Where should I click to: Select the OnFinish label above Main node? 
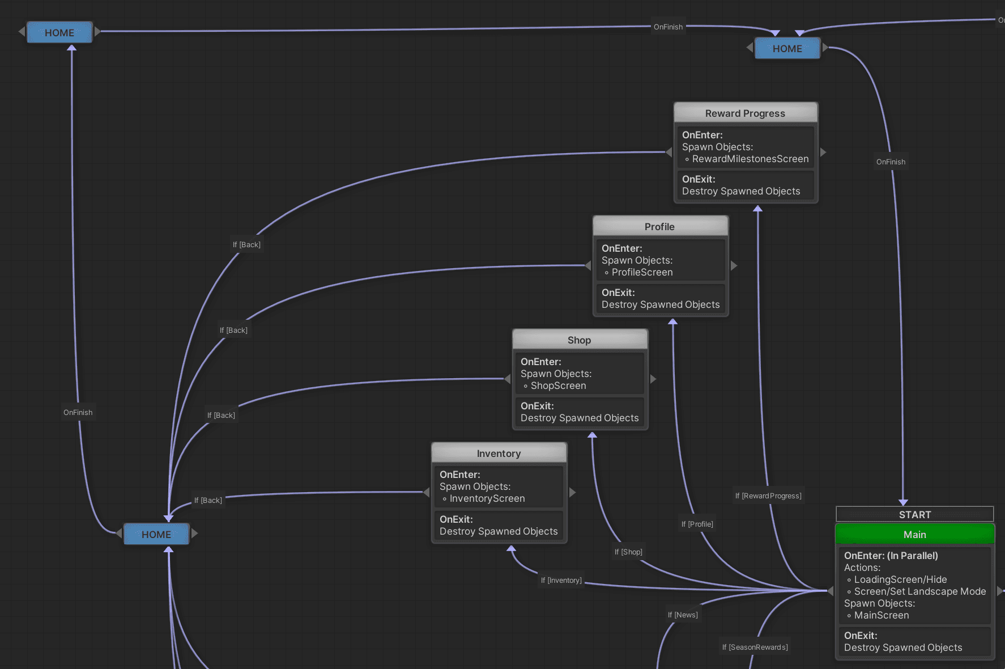(891, 162)
